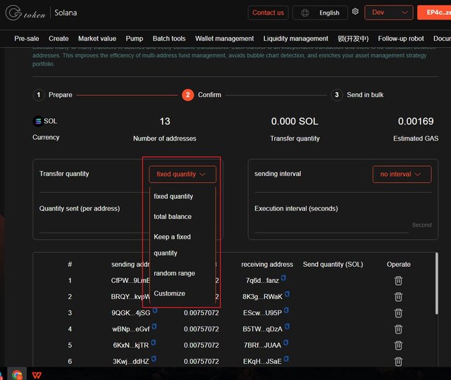This screenshot has height=380, width=451.
Task: Pick the Customize option
Action: click(x=169, y=293)
